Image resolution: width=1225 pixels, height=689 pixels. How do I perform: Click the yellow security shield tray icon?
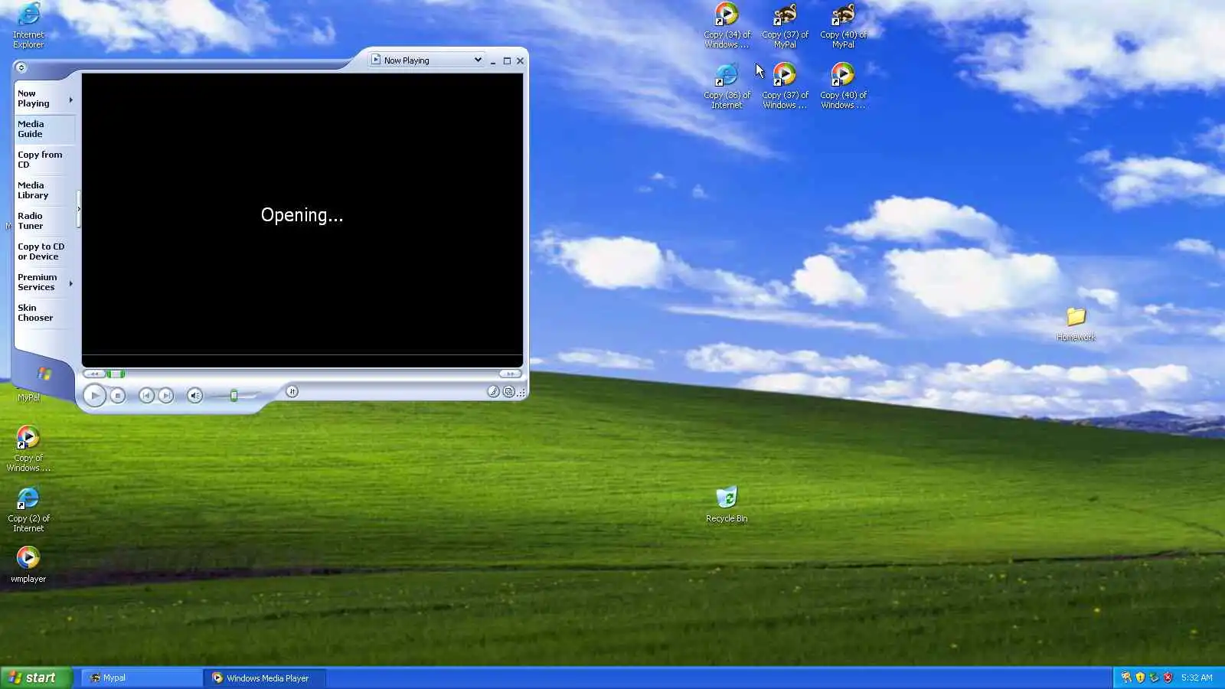1140,678
